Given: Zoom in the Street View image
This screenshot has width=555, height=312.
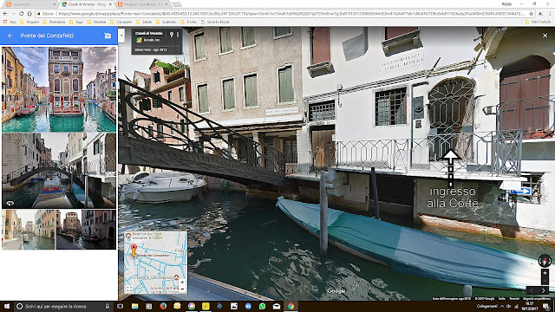Looking at the screenshot, I should [x=545, y=273].
